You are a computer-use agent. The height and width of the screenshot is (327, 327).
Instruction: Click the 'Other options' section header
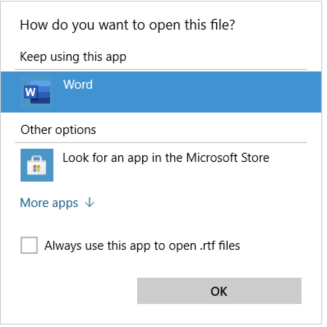pos(58,130)
